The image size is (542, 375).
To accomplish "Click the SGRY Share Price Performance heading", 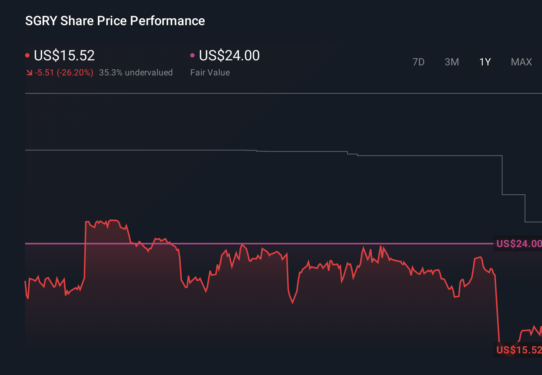I will [115, 21].
